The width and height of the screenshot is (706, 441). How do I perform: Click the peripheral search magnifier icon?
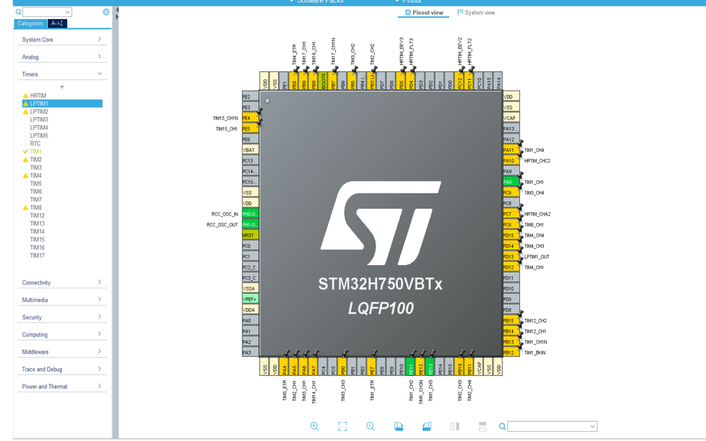[x=18, y=12]
